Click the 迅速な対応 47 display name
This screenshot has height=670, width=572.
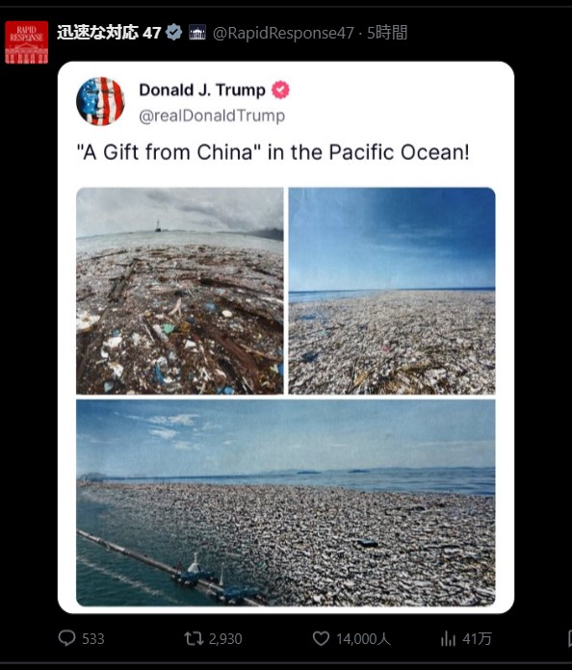click(109, 33)
